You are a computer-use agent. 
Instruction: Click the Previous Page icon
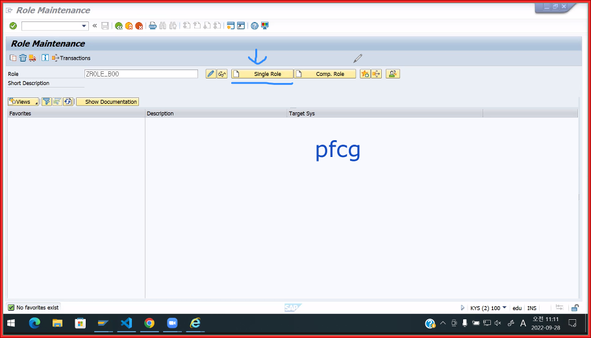coord(197,25)
